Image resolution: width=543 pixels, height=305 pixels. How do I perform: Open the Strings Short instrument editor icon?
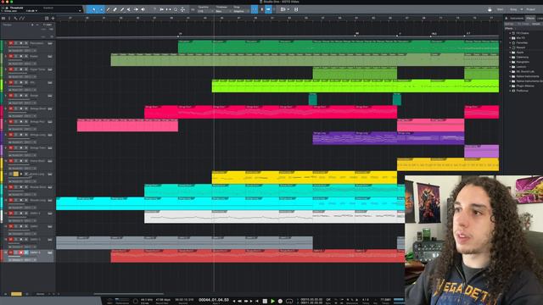[x=50, y=108]
